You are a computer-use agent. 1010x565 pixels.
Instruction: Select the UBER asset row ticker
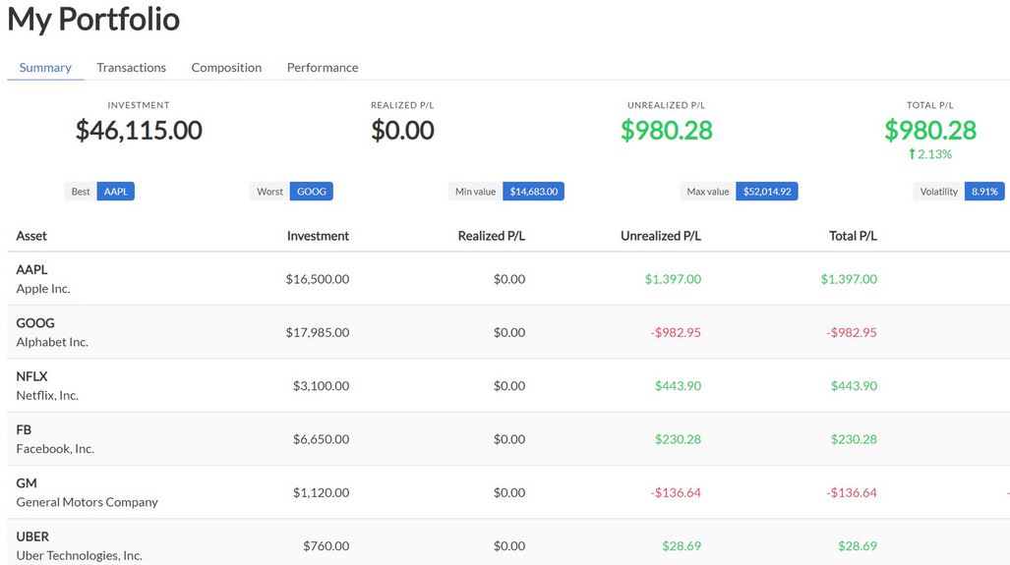pyautogui.click(x=32, y=537)
